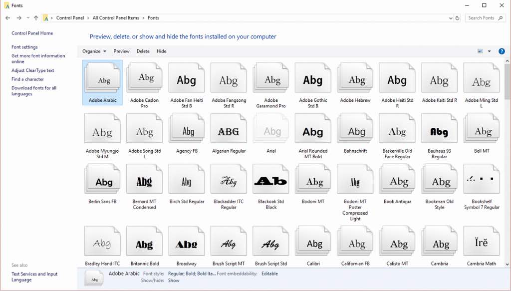Select the Cambria Math font icon
This screenshot has width=511, height=291.
point(482,241)
